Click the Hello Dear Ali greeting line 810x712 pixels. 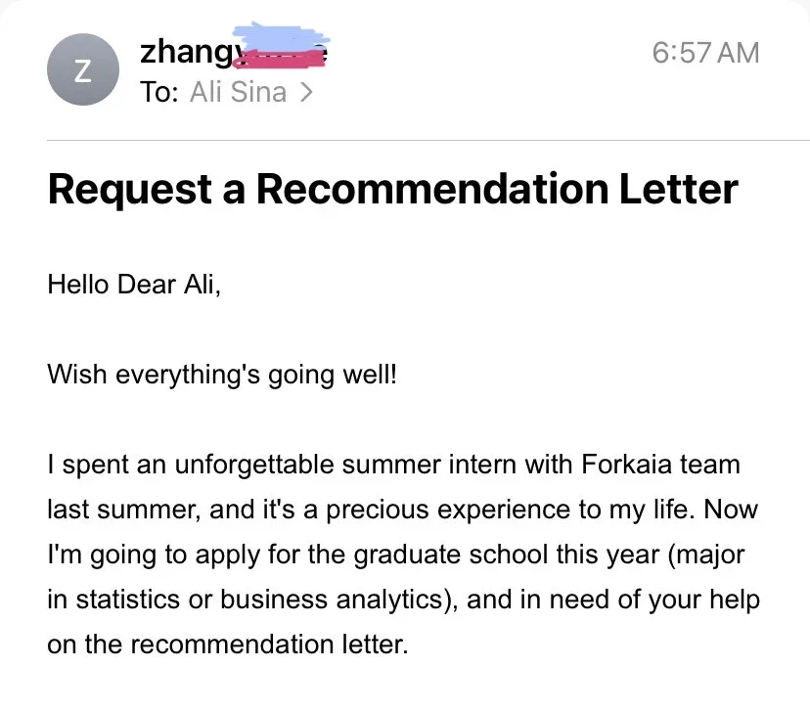134,285
